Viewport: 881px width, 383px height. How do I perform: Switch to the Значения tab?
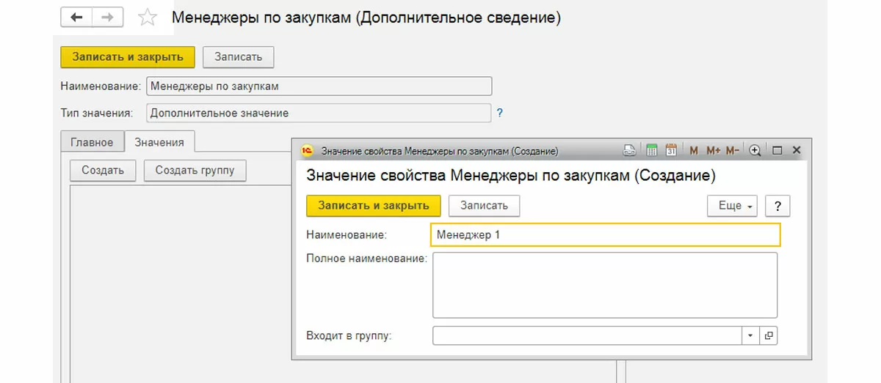pyautogui.click(x=159, y=142)
